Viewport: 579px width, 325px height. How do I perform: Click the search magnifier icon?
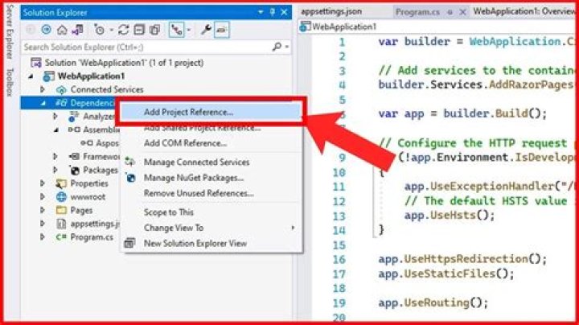pos(276,47)
